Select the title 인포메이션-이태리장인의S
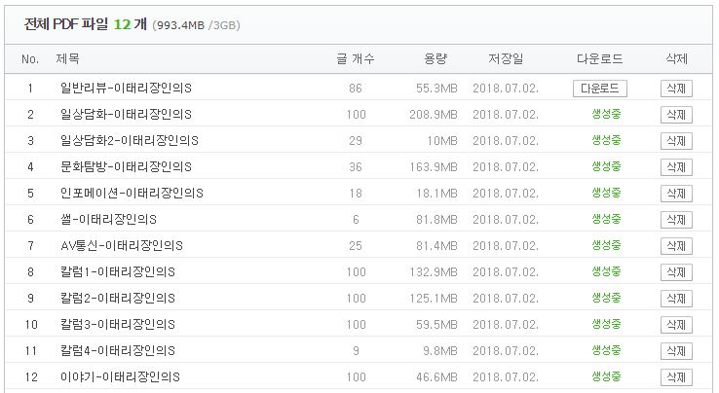The width and height of the screenshot is (719, 393). pyautogui.click(x=132, y=194)
